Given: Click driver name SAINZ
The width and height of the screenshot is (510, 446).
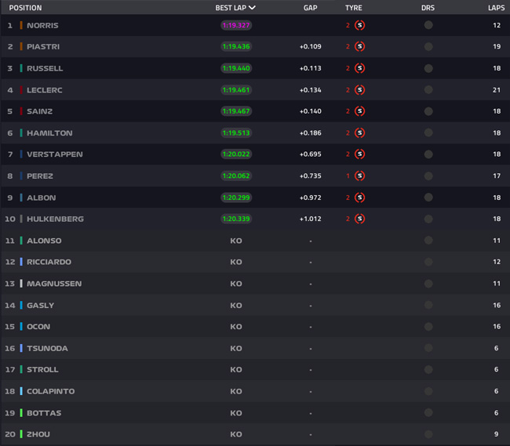Looking at the screenshot, I should [40, 111].
